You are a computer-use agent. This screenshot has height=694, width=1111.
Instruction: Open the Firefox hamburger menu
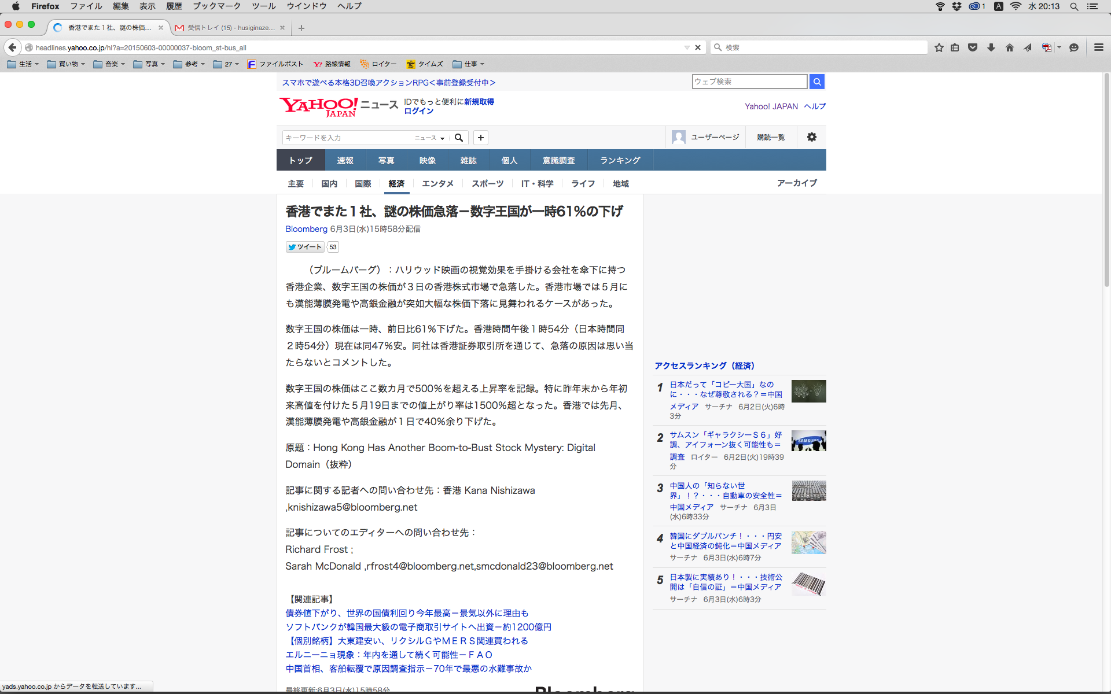[1098, 47]
